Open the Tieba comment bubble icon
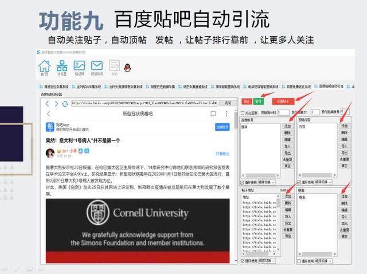The height and width of the screenshot is (274, 367). (x=213, y=113)
